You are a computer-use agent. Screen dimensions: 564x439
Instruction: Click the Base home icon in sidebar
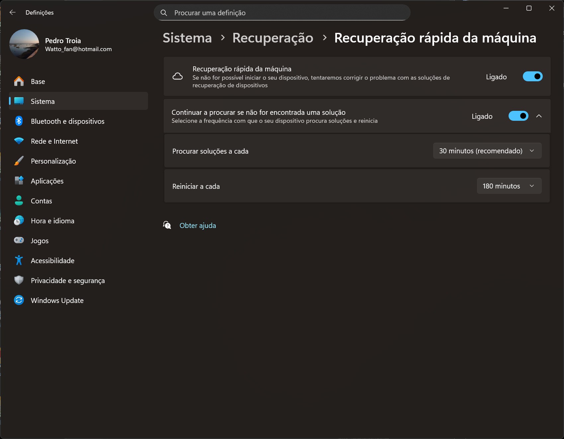pos(19,81)
